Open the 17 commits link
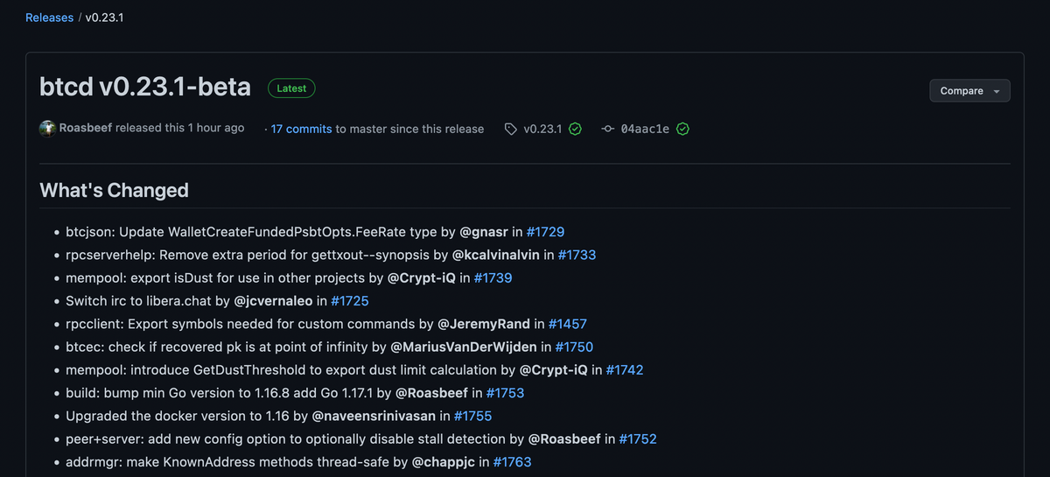Viewport: 1050px width, 477px height. click(301, 129)
